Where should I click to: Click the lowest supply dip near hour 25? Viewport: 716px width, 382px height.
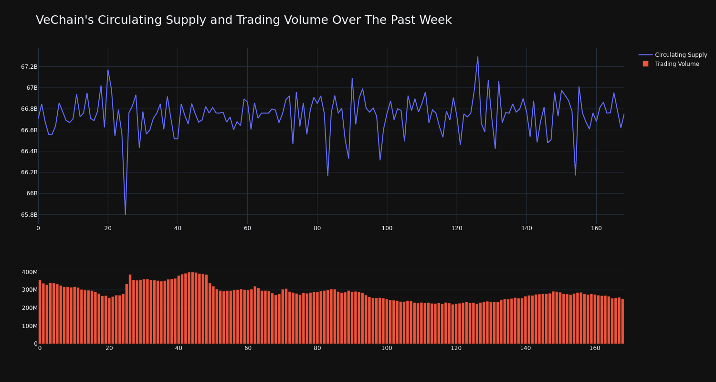[126, 214]
